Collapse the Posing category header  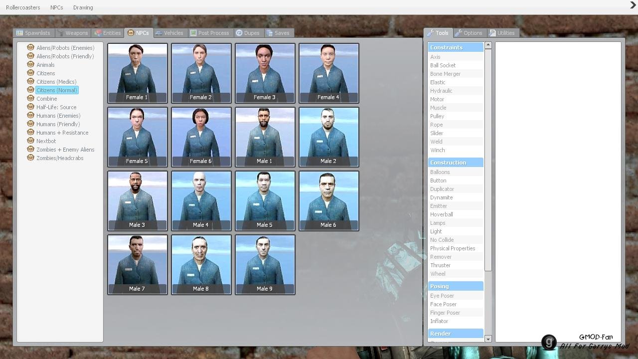(x=456, y=286)
